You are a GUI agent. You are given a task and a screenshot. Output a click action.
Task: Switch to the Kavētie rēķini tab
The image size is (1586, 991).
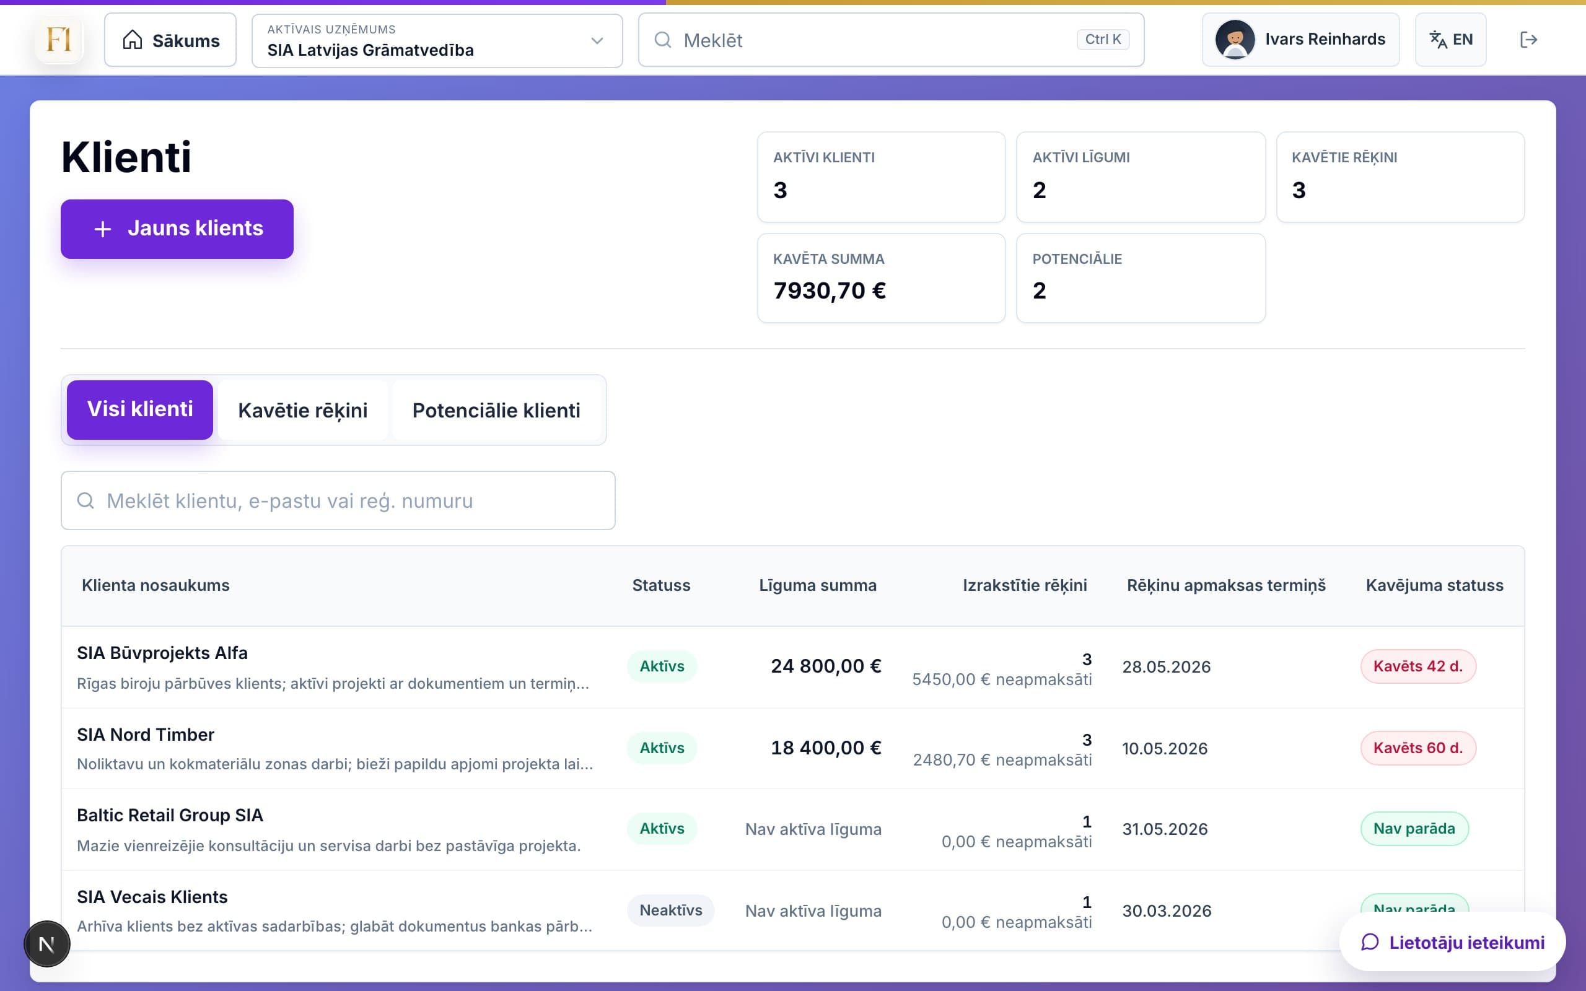pos(303,410)
